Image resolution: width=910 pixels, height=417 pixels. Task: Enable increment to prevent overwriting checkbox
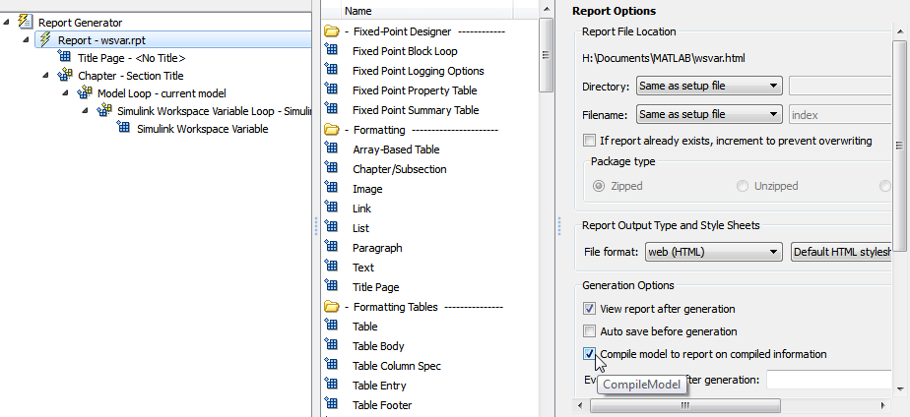tap(590, 141)
